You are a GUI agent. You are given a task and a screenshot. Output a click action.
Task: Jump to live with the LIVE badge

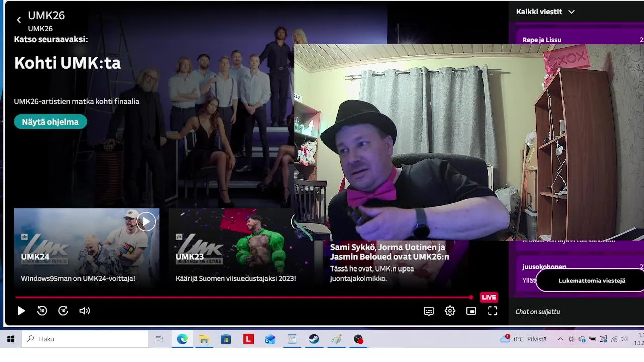(x=489, y=297)
